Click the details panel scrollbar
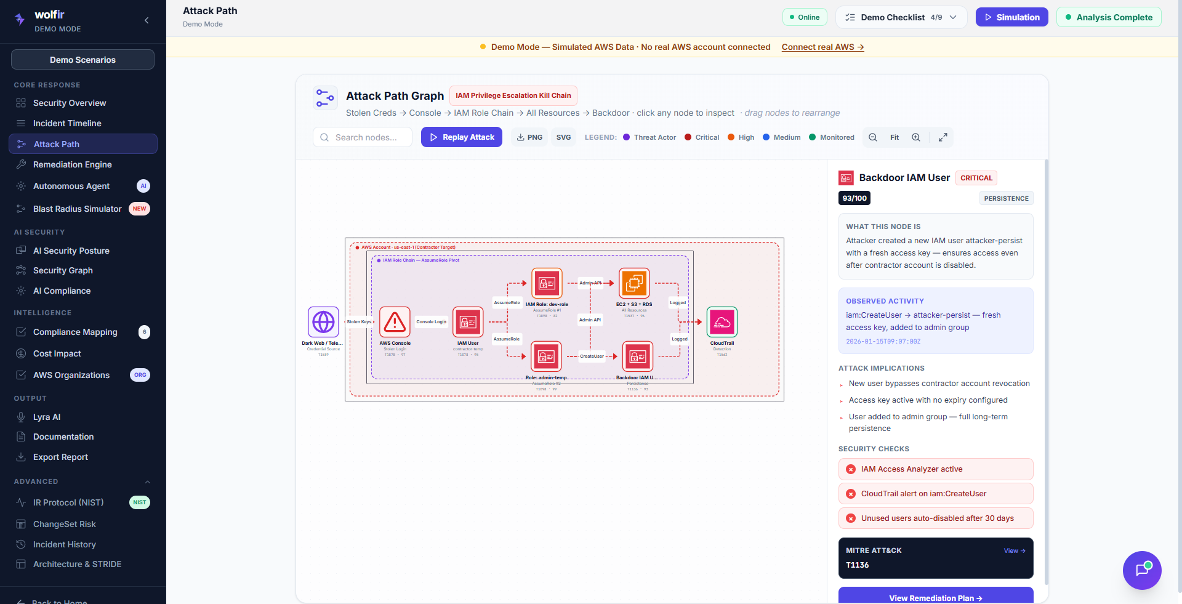Viewport: 1182px width, 604px height. pos(1047,372)
